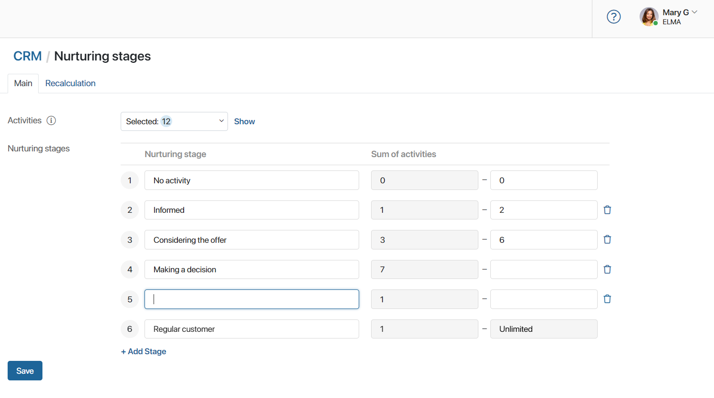The image size is (714, 398).
Task: Delete the Considering the offer stage
Action: pyautogui.click(x=607, y=239)
